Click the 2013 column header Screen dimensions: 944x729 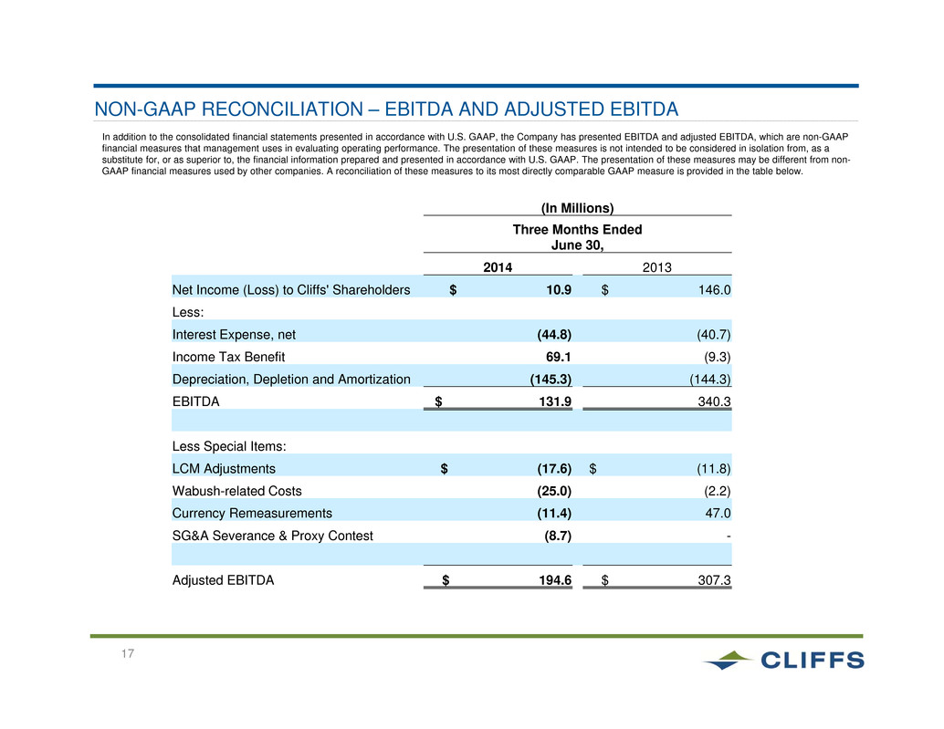pos(656,267)
